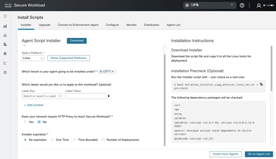Open the settings gear sidebar icon

(x=5, y=72)
